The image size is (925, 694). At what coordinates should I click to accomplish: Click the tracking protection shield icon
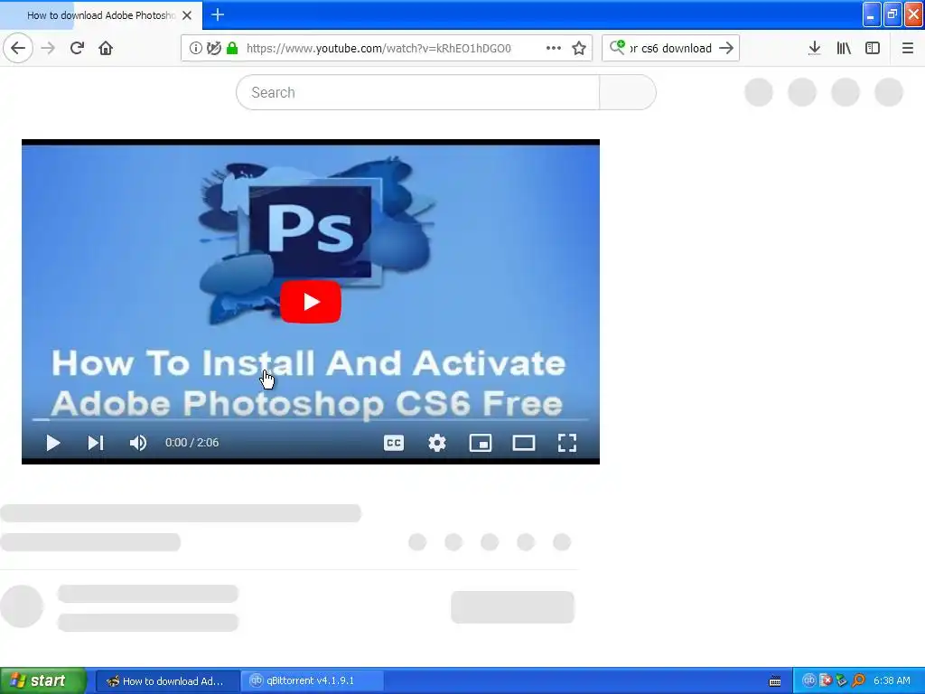(x=213, y=48)
